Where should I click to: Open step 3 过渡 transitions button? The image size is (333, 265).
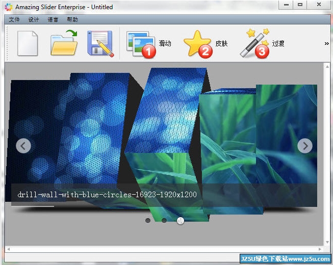tap(262, 44)
